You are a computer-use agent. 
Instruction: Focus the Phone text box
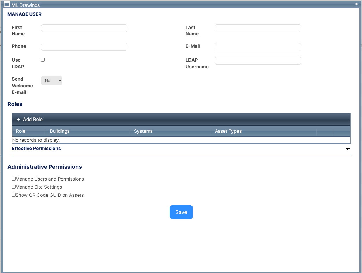point(84,47)
